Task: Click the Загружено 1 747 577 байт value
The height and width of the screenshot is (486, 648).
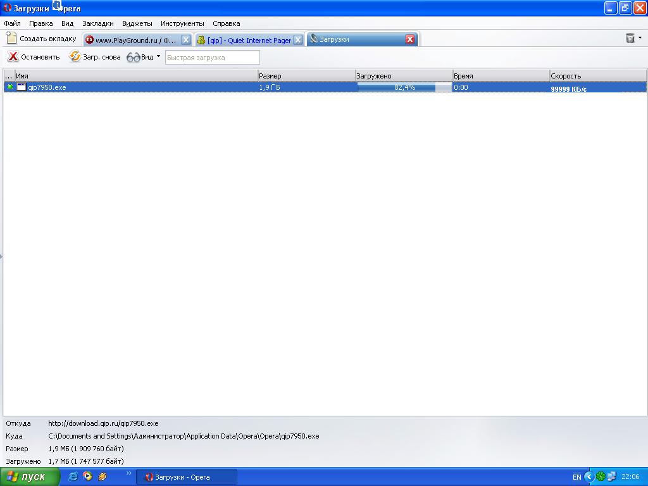Action: pyautogui.click(x=86, y=461)
